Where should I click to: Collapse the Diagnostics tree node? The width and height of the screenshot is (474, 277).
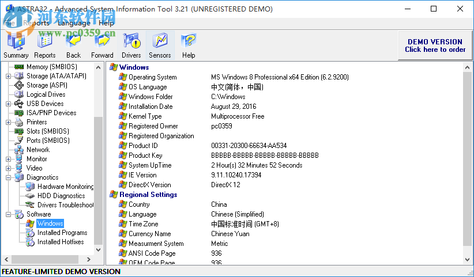point(9,177)
